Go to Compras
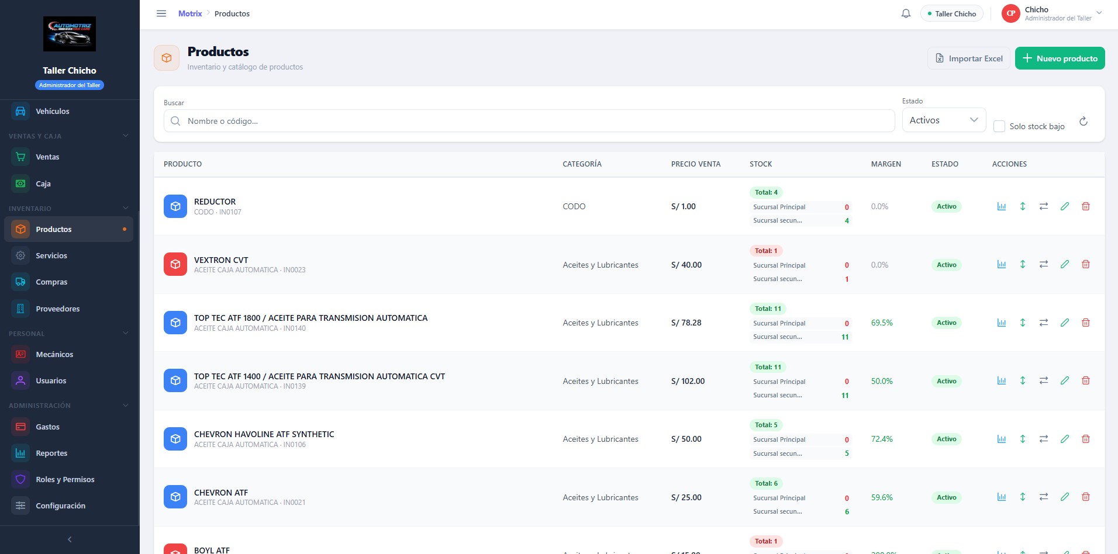 [x=68, y=282]
